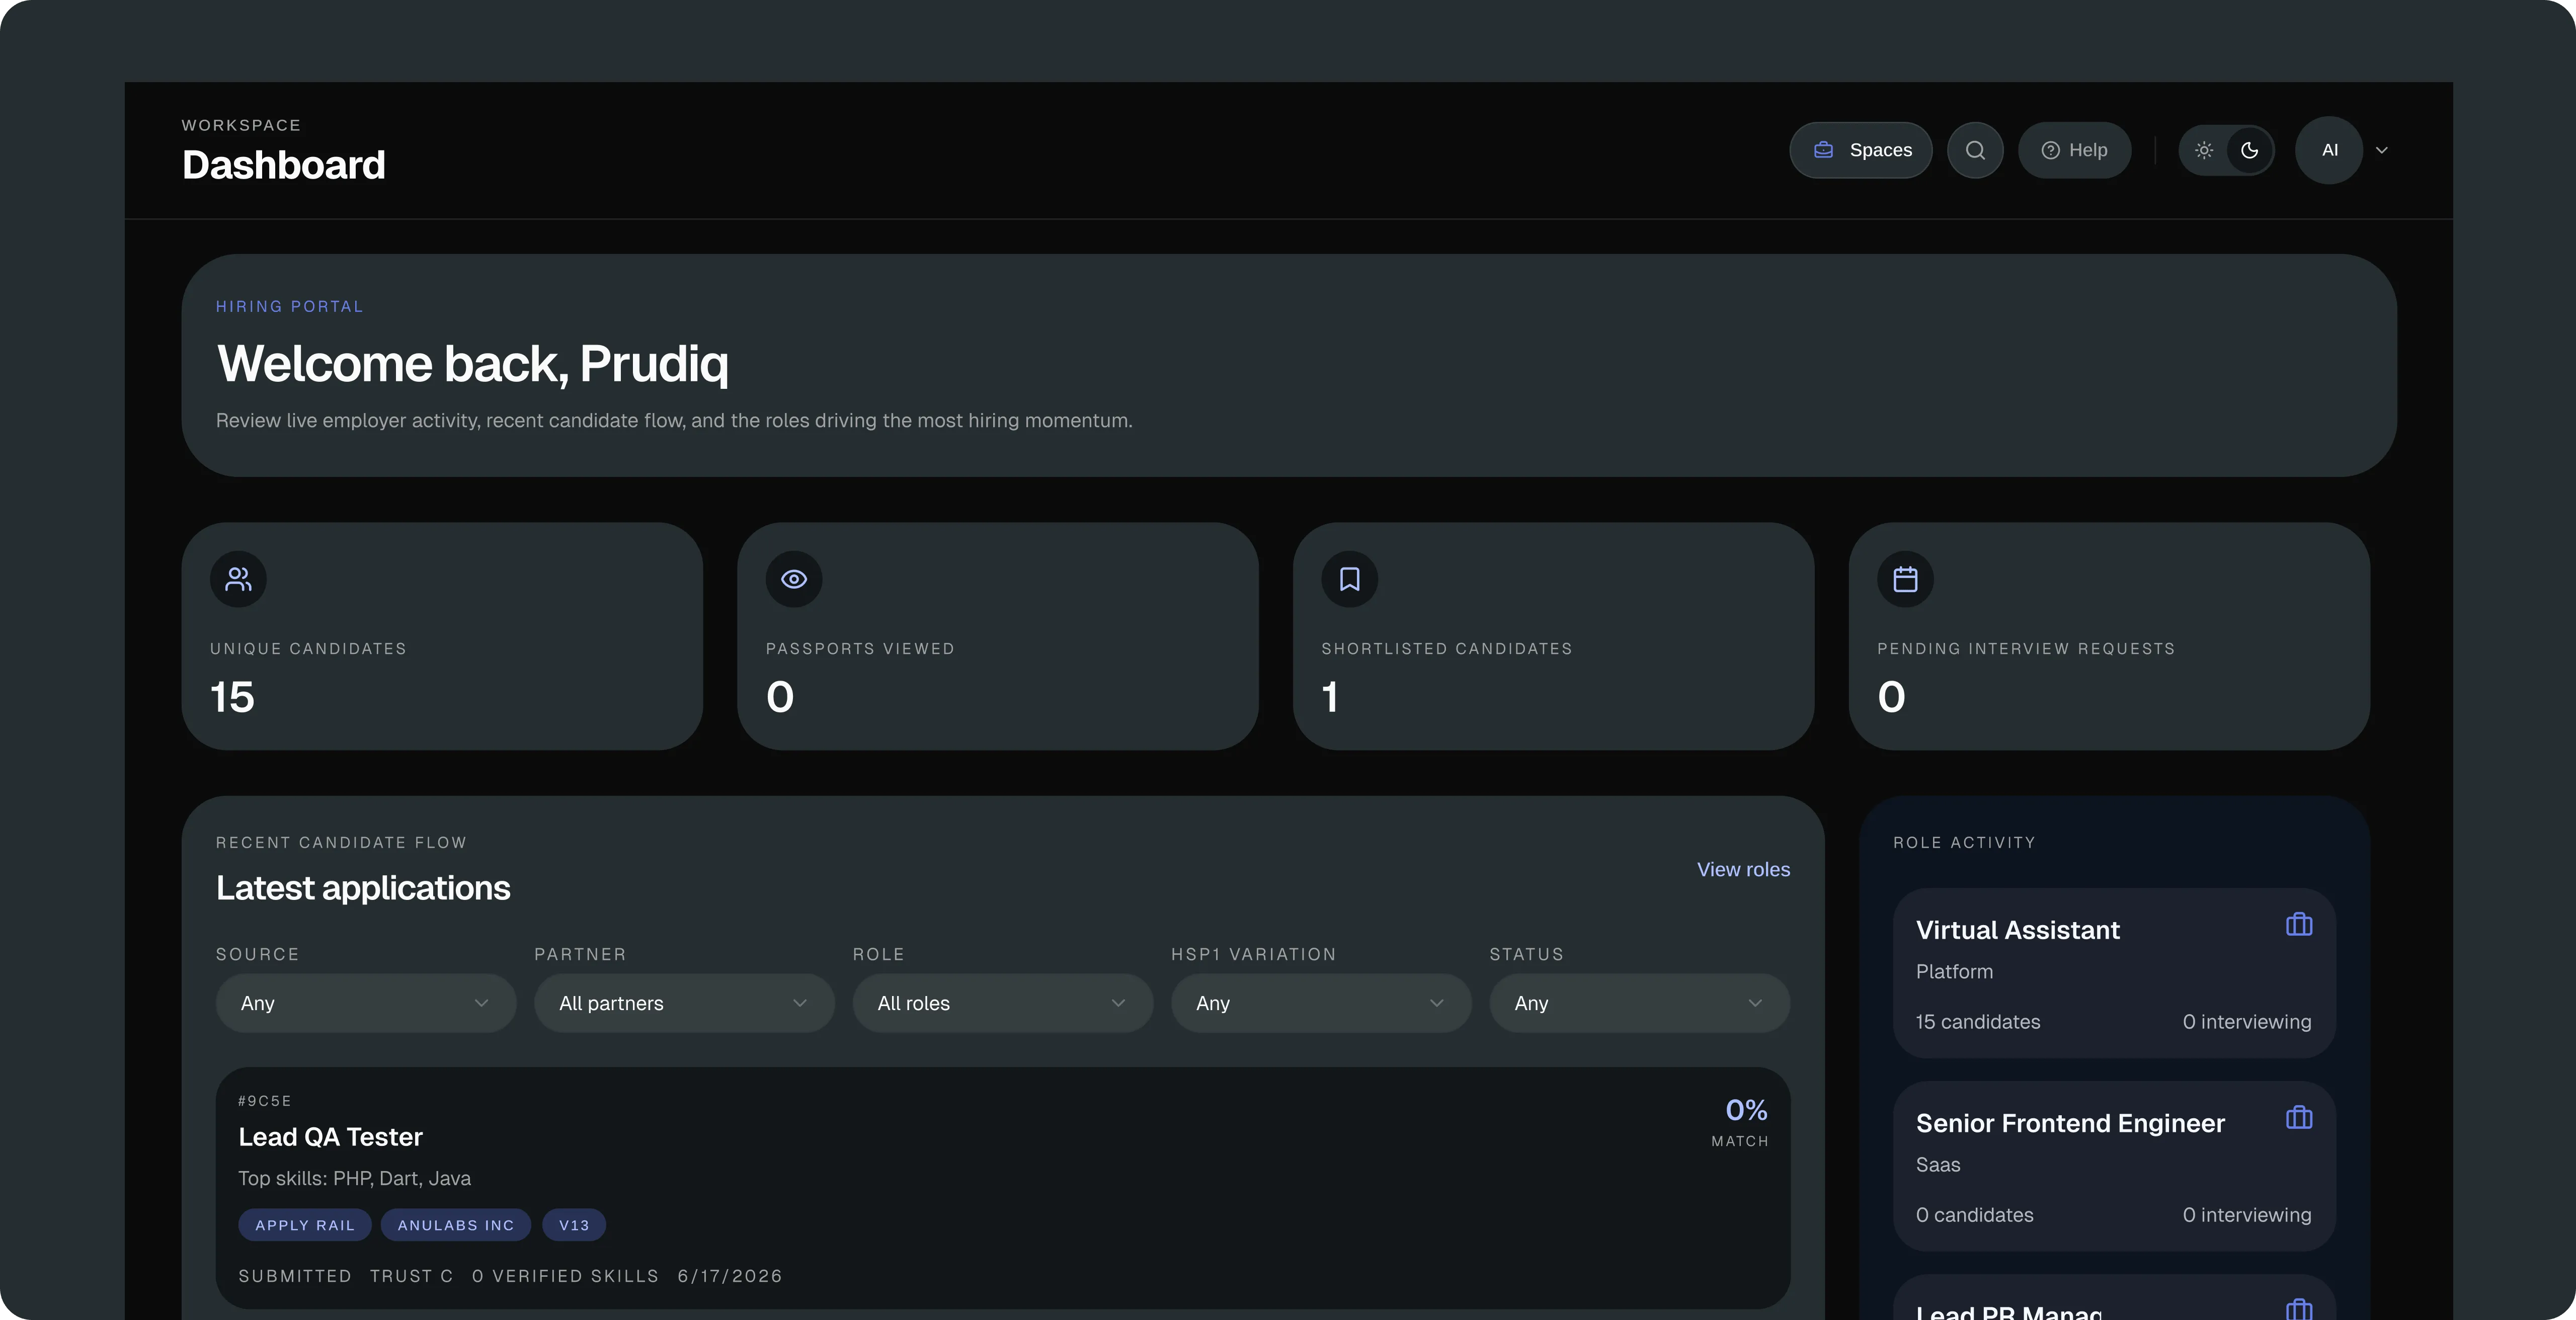Open the Partner filter dropdown

(x=684, y=1003)
